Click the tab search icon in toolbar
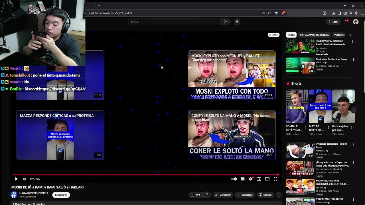This screenshot has height=205, width=365. pos(325,13)
